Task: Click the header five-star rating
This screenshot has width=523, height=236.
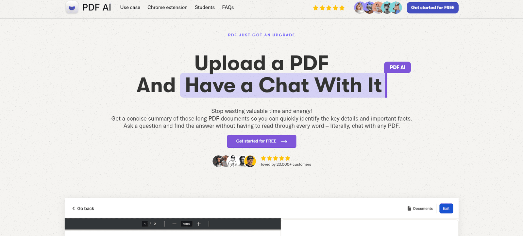Action: (x=329, y=8)
